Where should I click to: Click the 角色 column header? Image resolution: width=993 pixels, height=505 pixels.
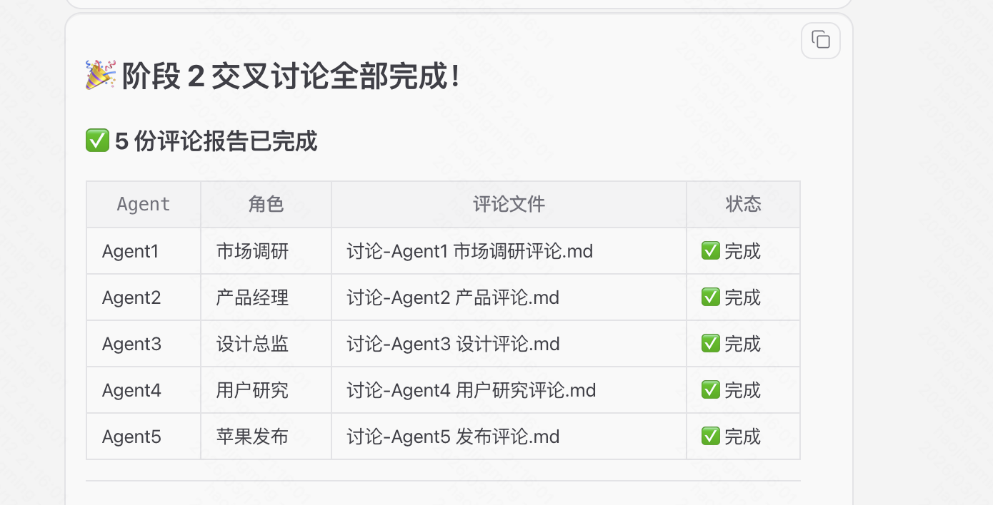266,205
